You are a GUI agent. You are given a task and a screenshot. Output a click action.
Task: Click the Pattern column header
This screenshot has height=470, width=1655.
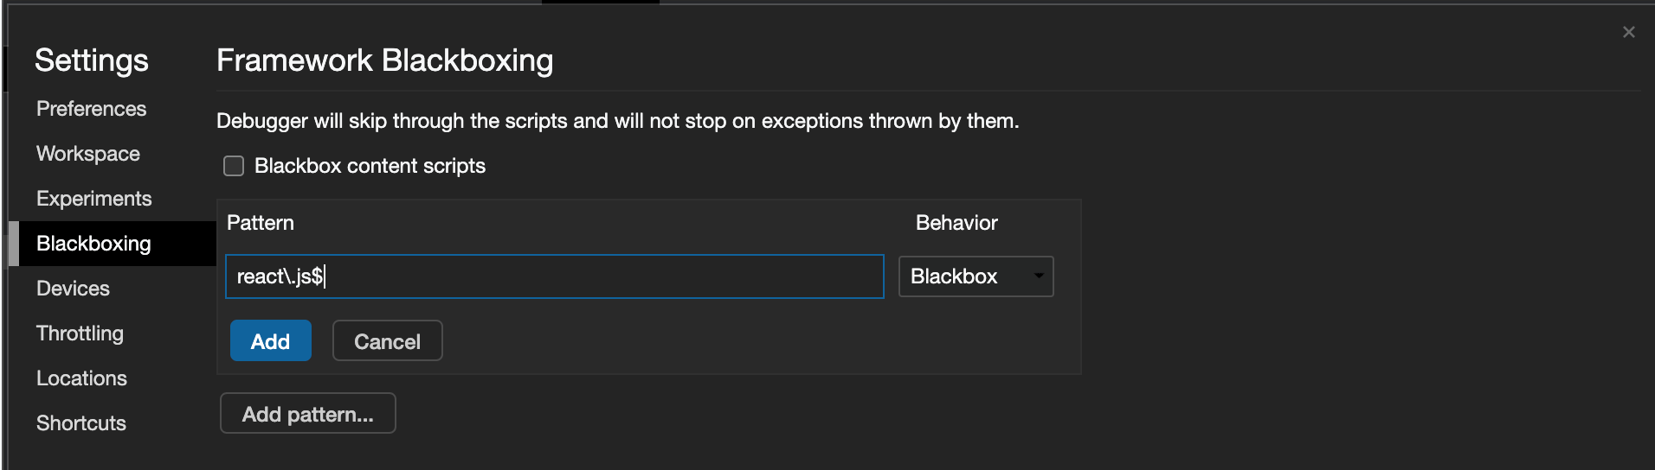261,223
